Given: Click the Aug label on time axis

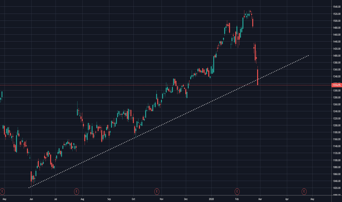Looking at the screenshot, I should [82, 199].
